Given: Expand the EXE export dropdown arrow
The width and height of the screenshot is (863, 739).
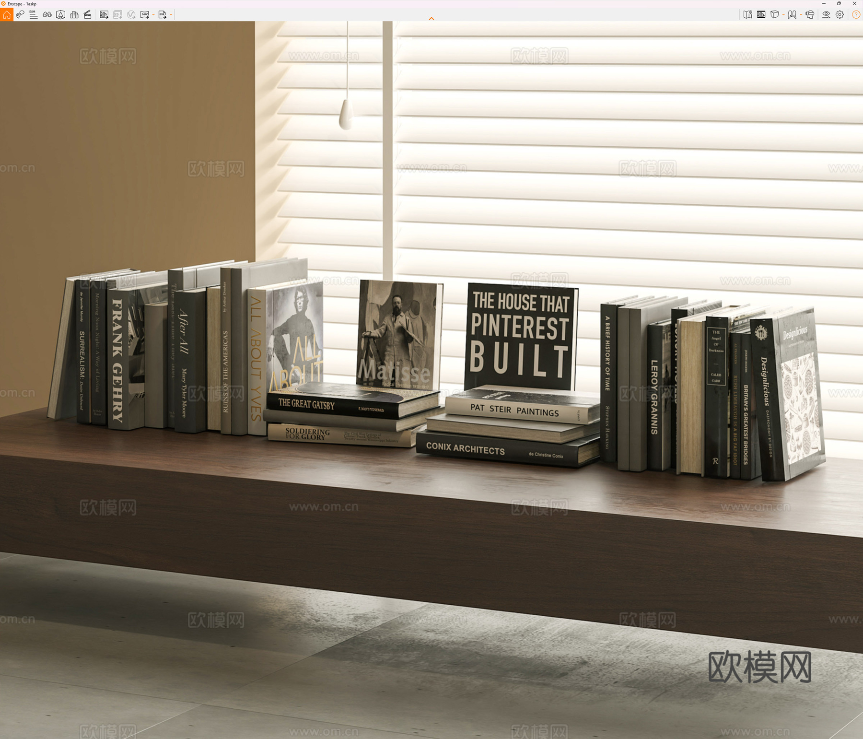Looking at the screenshot, I should tap(171, 15).
